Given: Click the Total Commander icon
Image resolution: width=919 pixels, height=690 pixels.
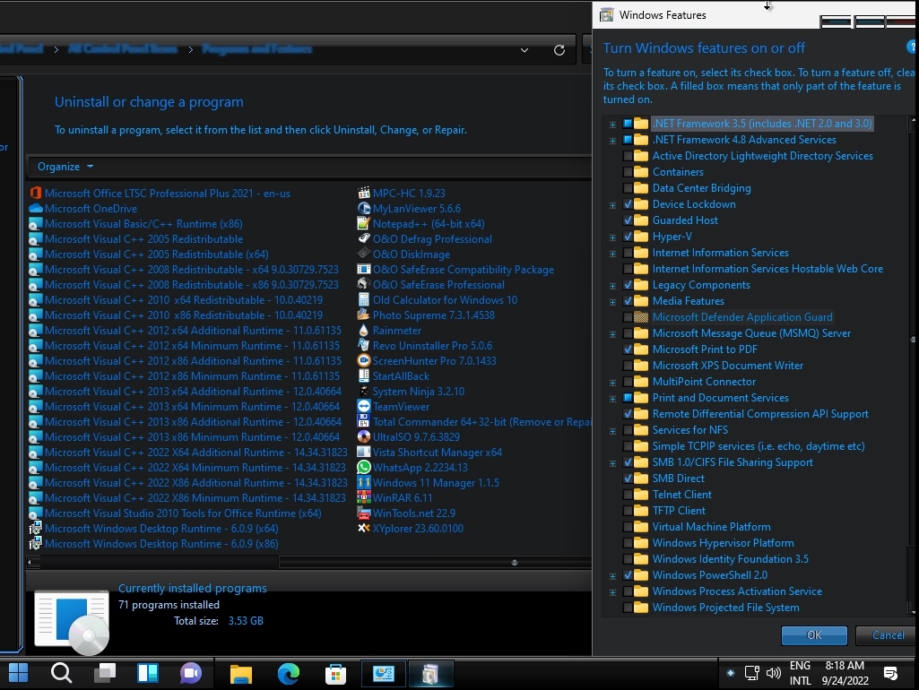Looking at the screenshot, I should point(364,421).
